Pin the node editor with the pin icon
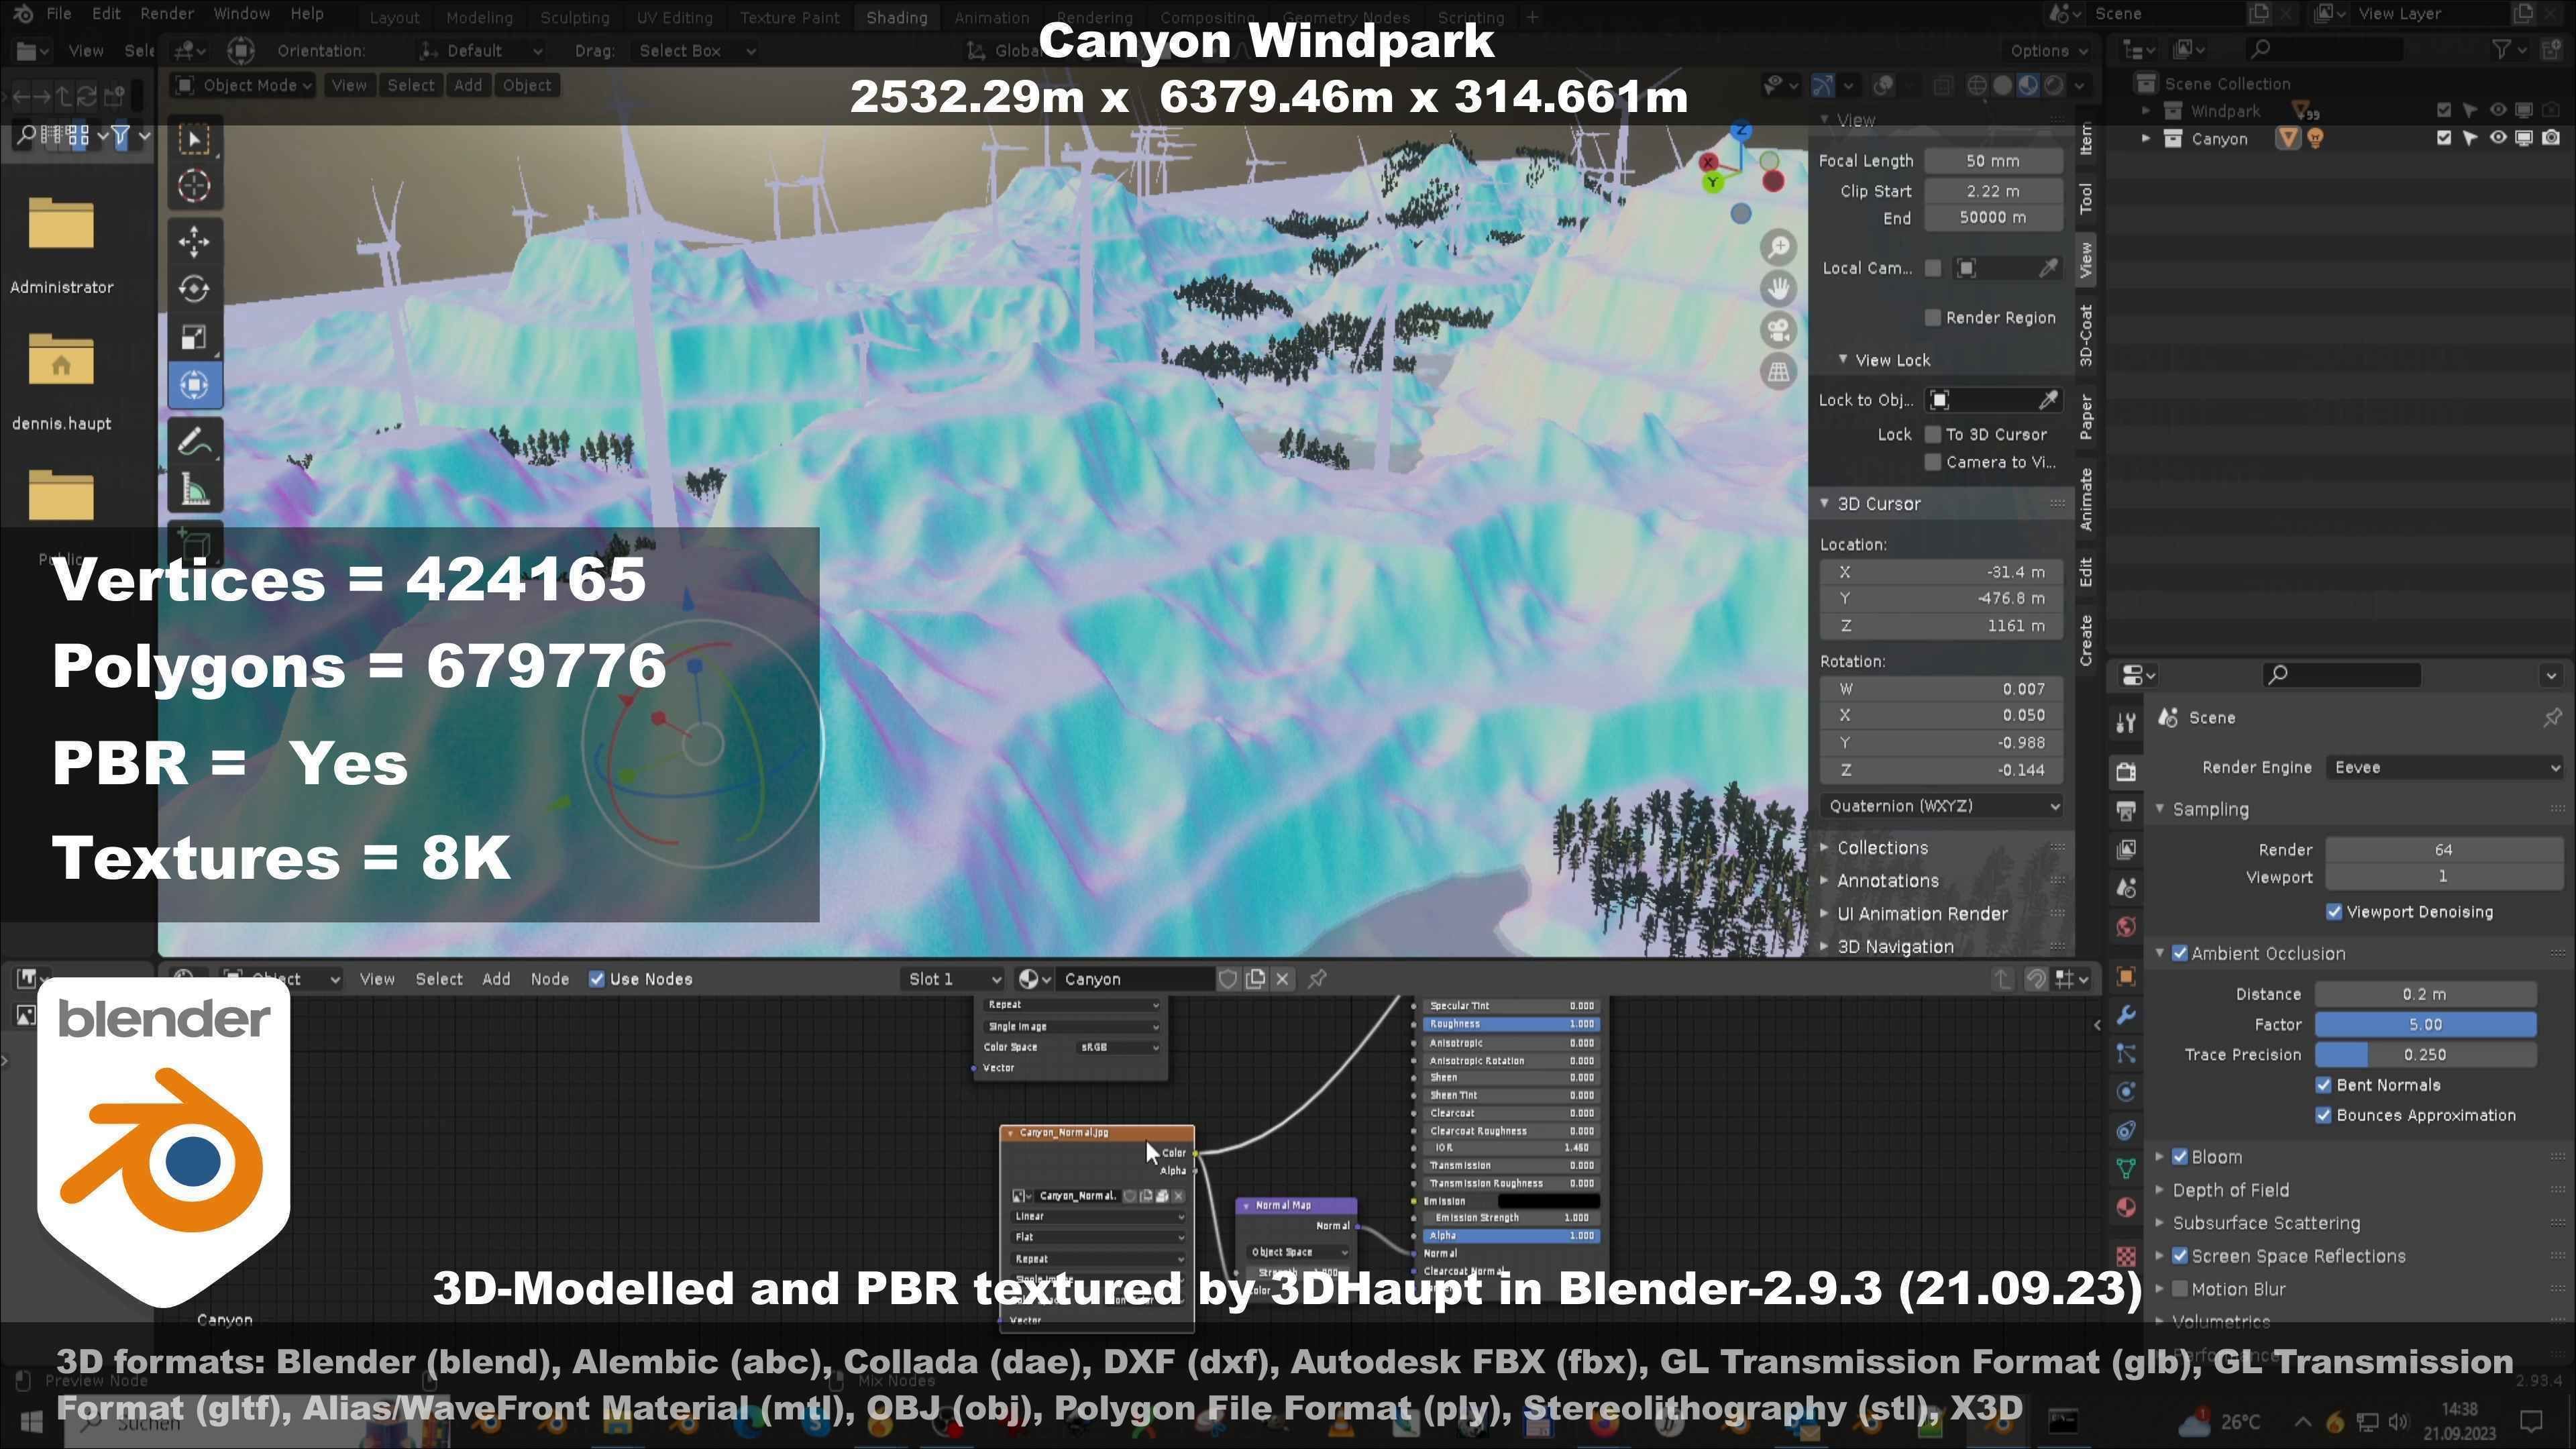Image resolution: width=2576 pixels, height=1449 pixels. coord(1318,979)
